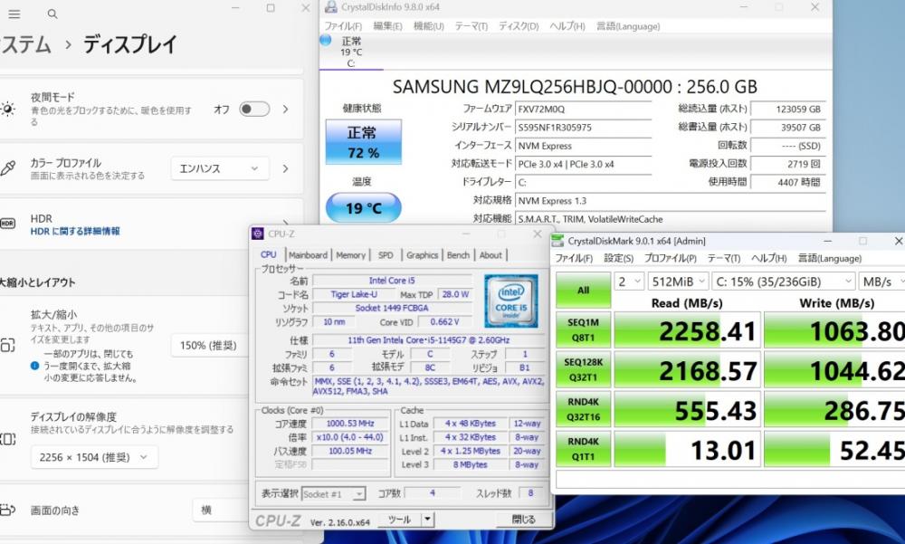Run the SEQ1M Q8T1 test
Screen dimensions: 905x544
coord(583,329)
